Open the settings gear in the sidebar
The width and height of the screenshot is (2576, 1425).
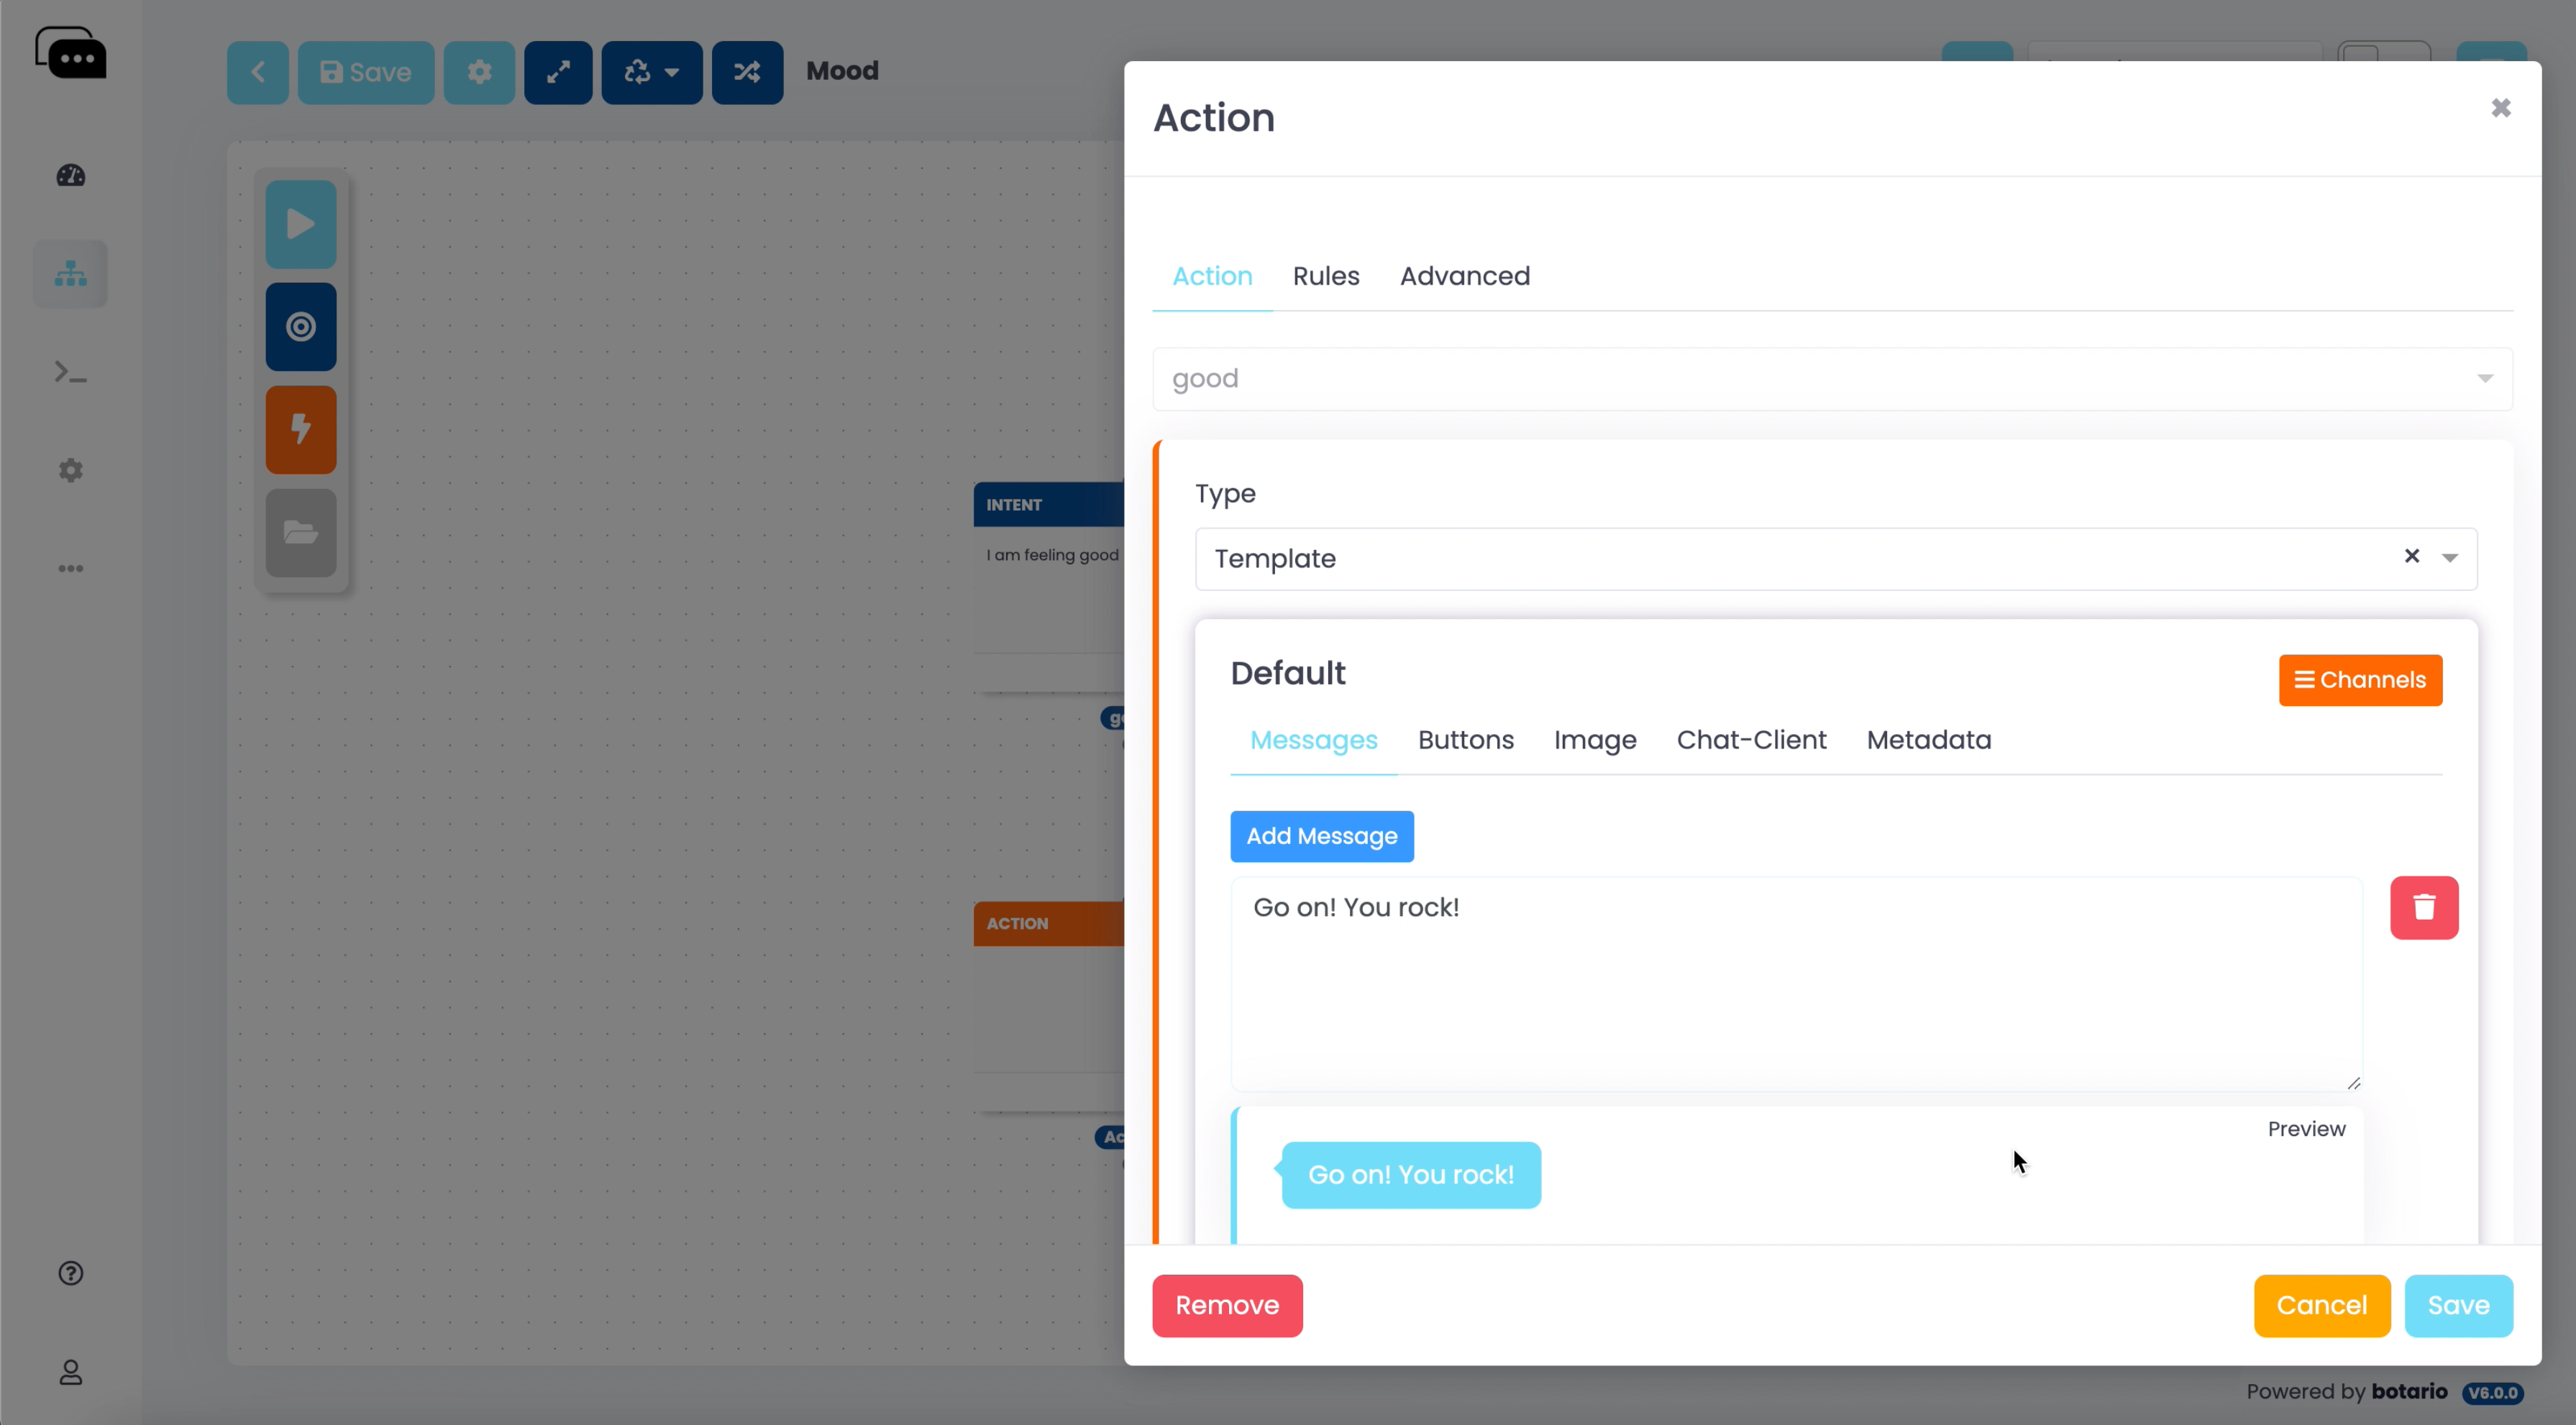[x=70, y=469]
